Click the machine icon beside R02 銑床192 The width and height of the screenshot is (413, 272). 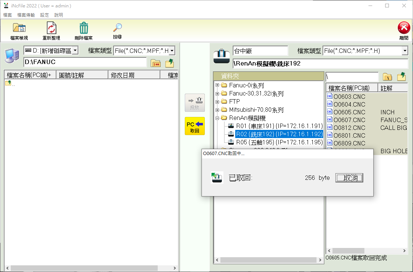(231, 134)
